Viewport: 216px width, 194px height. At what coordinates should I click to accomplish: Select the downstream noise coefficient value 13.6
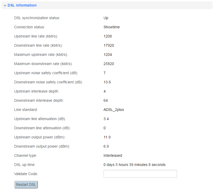coord(107,82)
